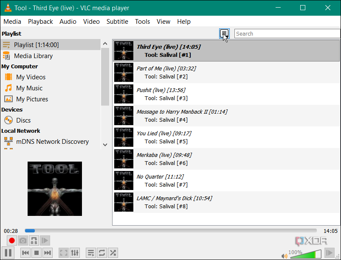
Task: Open the Audio menu
Action: pos(68,22)
